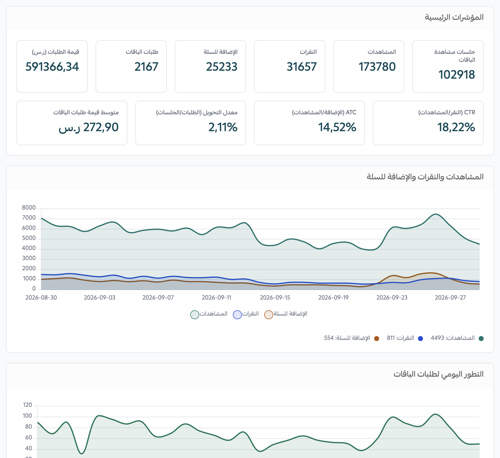Click the ATC (الإضافة/المشاهدات) card label
Image resolution: width=500 pixels, height=458 pixels.
point(324,113)
